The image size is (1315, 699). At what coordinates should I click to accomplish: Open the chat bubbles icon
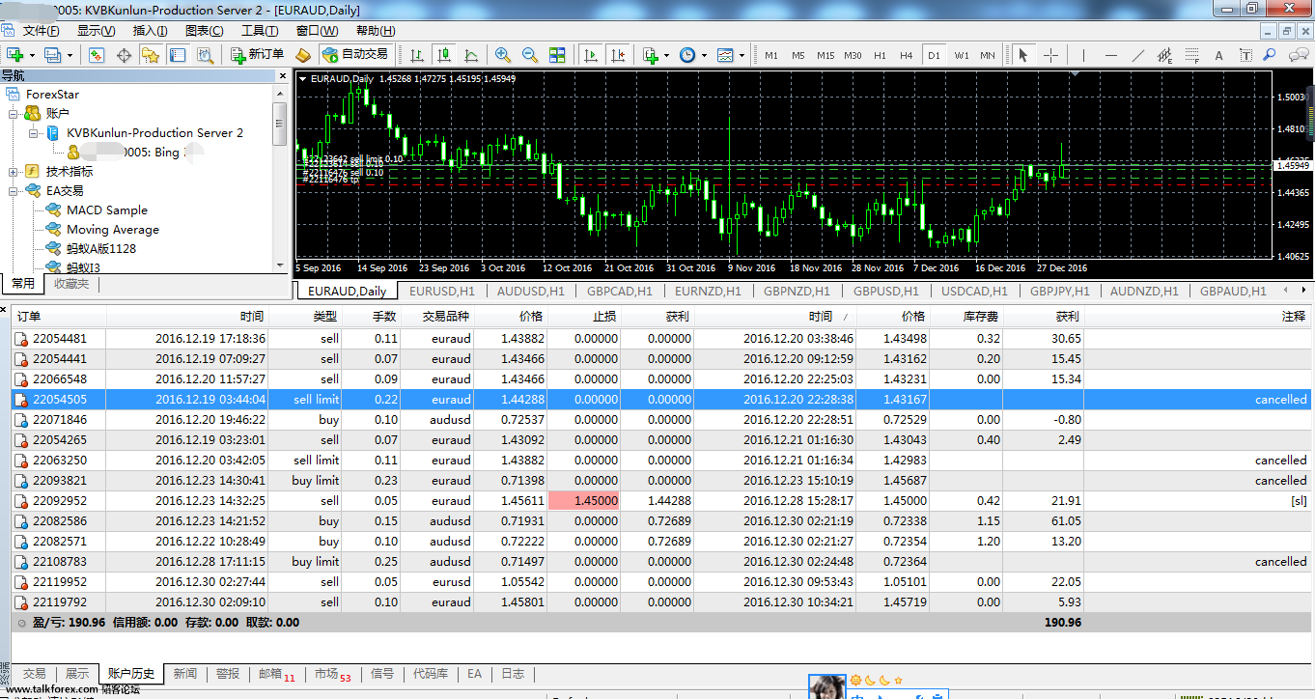1300,55
